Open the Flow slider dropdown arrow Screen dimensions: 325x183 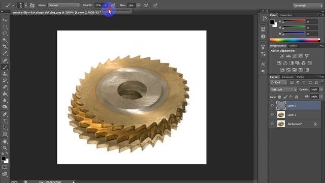click(138, 6)
